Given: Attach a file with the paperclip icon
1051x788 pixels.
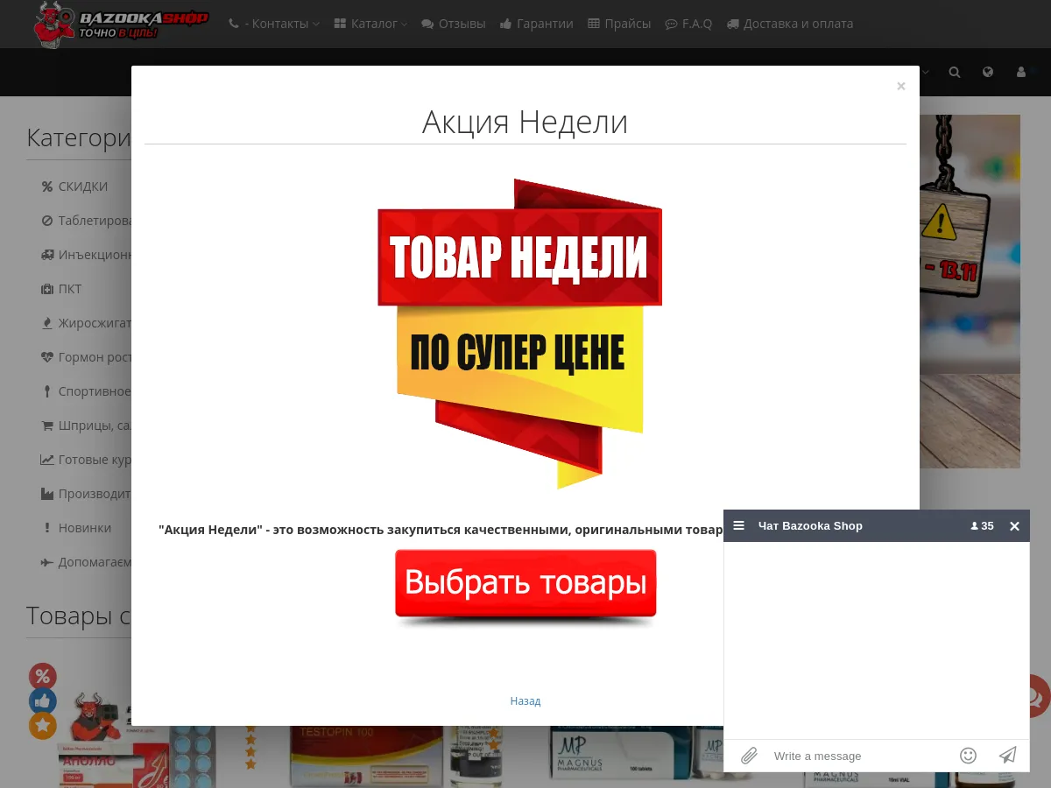Looking at the screenshot, I should pos(749,755).
